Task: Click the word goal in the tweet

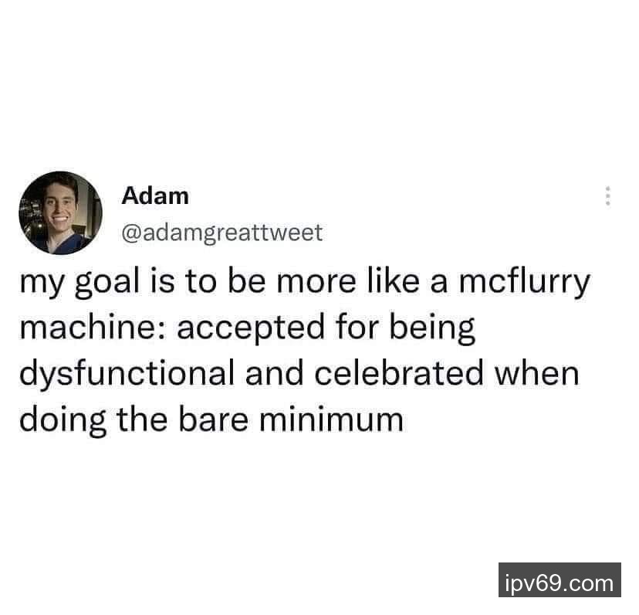Action: 107,283
